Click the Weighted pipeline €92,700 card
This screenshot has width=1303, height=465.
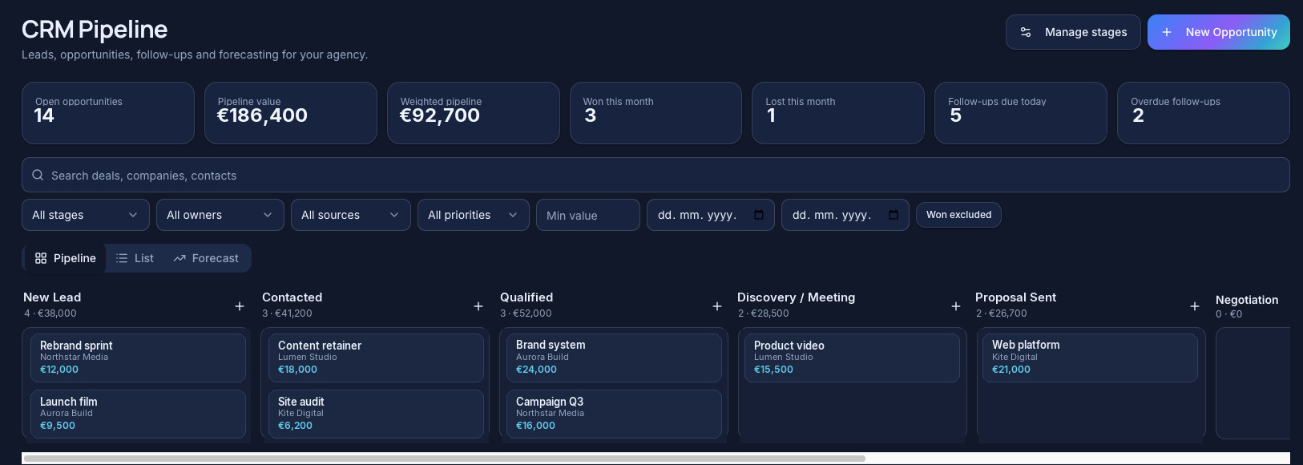click(474, 113)
